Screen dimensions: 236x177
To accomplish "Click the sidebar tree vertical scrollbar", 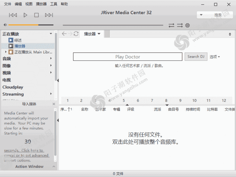I will coord(56,57).
